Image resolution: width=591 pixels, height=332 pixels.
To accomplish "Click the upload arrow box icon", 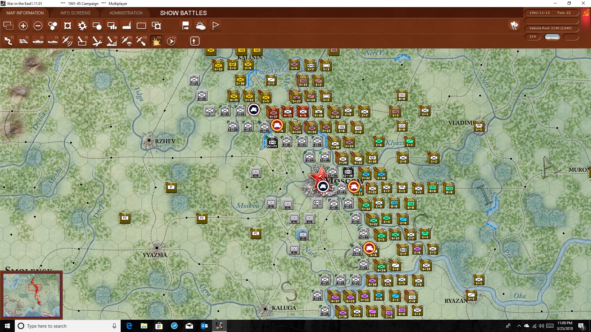I will coord(195,41).
